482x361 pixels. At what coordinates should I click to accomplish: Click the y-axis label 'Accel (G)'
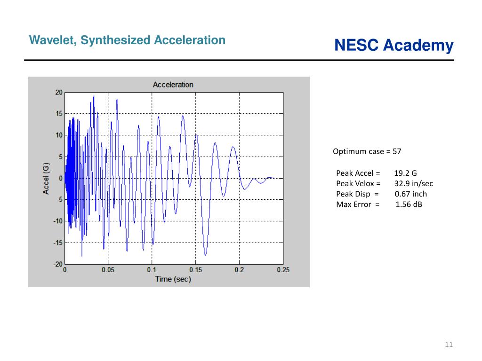coord(46,178)
